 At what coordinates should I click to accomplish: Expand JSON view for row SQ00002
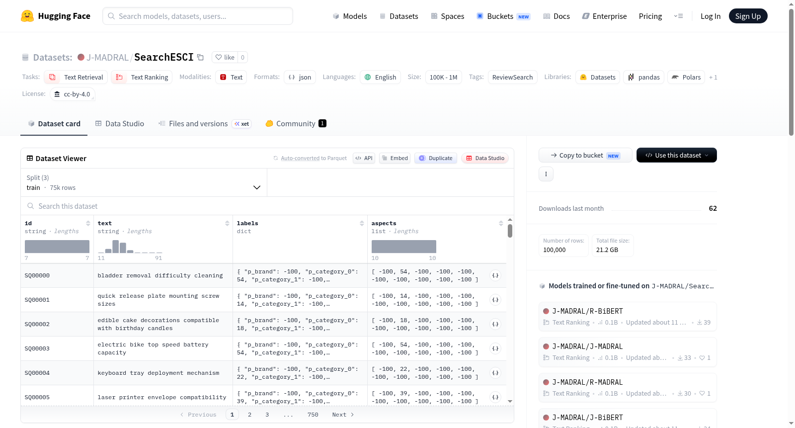pyautogui.click(x=495, y=324)
